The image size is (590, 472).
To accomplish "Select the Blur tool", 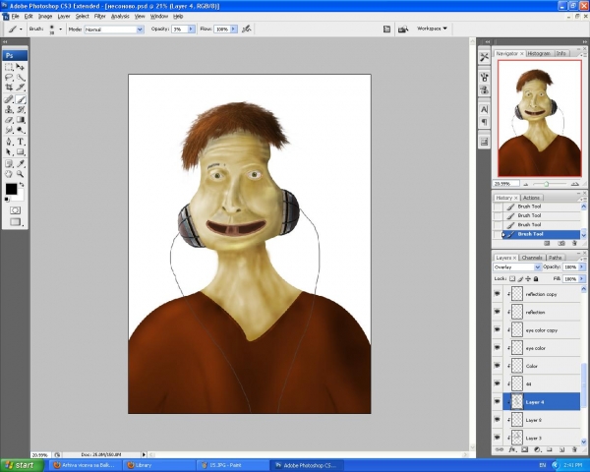I will click(9, 130).
